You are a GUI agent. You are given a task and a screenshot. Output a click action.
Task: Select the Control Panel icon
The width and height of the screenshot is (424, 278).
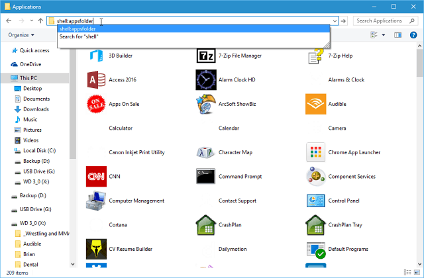tap(315, 201)
